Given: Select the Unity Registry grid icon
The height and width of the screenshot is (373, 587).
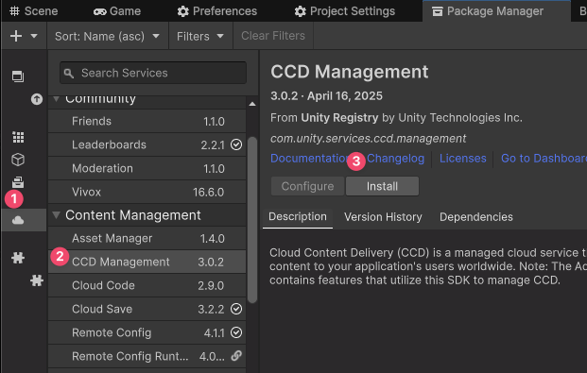Looking at the screenshot, I should pyautogui.click(x=18, y=137).
